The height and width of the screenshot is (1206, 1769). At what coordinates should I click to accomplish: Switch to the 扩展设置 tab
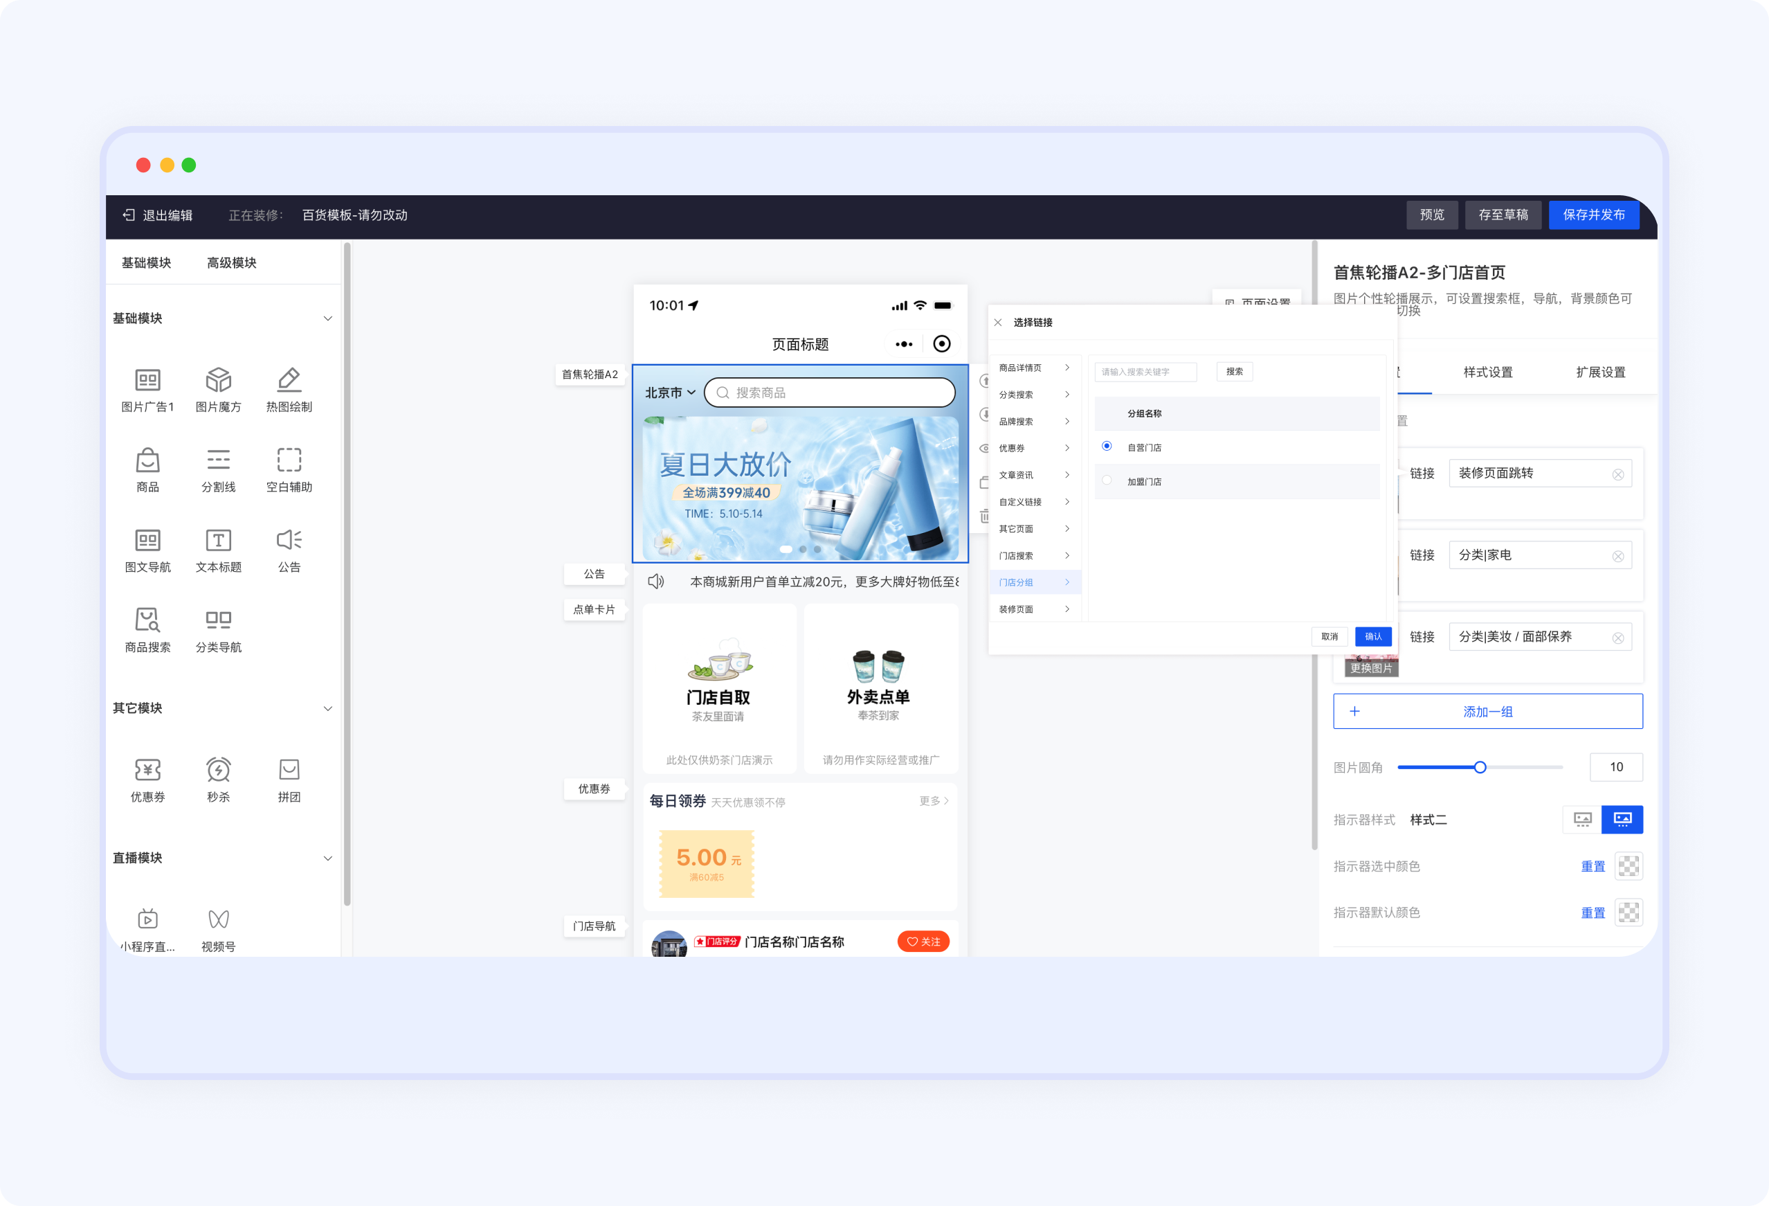pyautogui.click(x=1600, y=372)
